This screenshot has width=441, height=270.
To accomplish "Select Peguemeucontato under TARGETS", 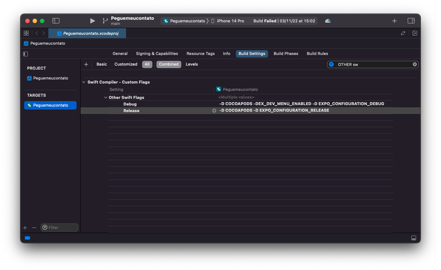I will tap(51, 105).
